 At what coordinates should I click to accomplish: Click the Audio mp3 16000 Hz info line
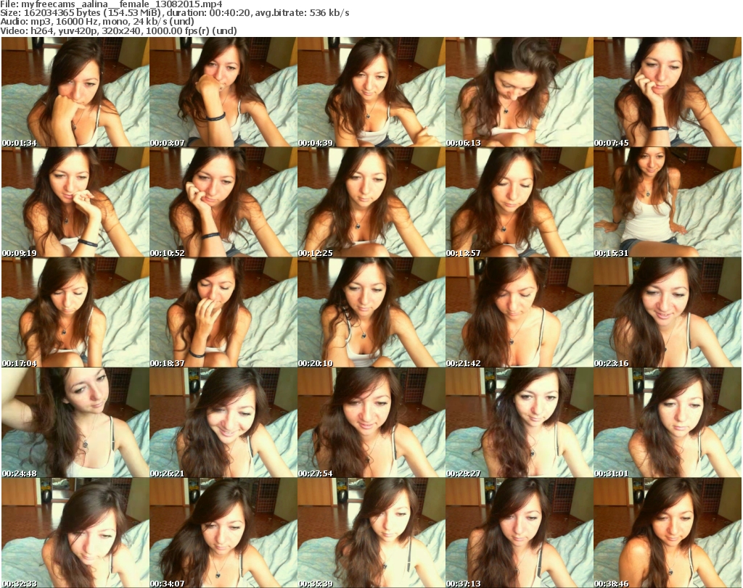click(x=97, y=22)
